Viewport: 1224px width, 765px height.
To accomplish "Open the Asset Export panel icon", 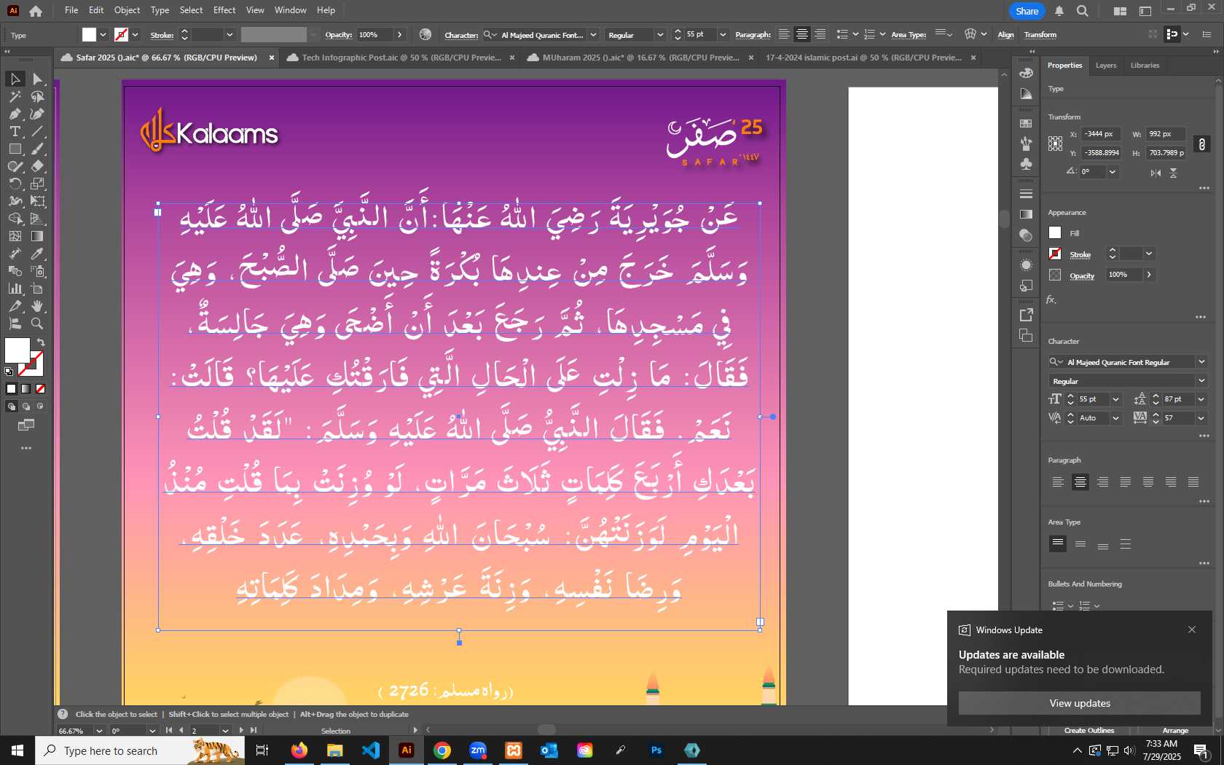I will point(1026,315).
